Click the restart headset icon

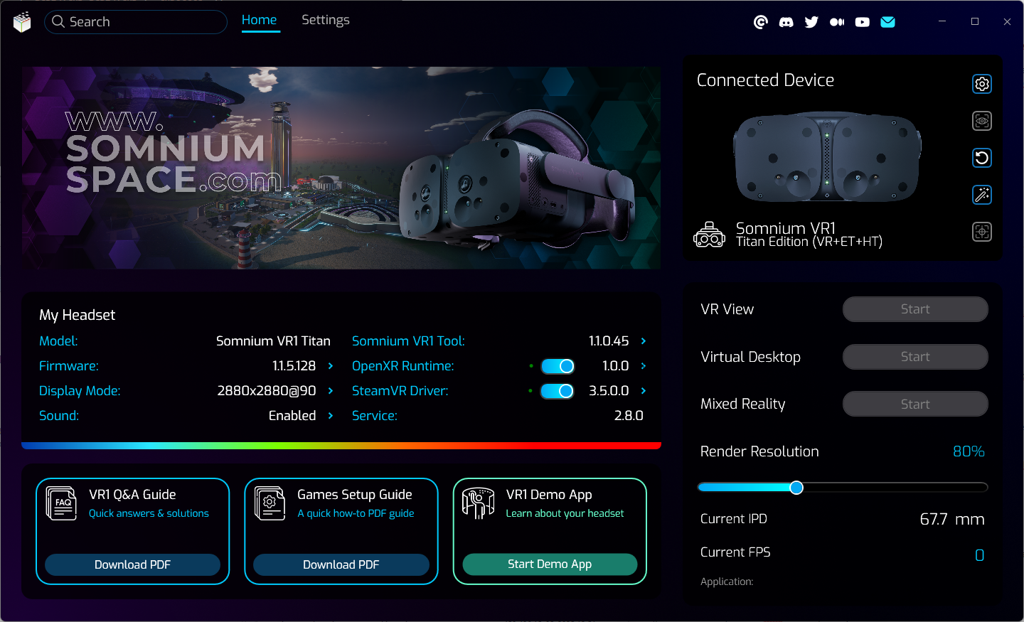pyautogui.click(x=981, y=158)
